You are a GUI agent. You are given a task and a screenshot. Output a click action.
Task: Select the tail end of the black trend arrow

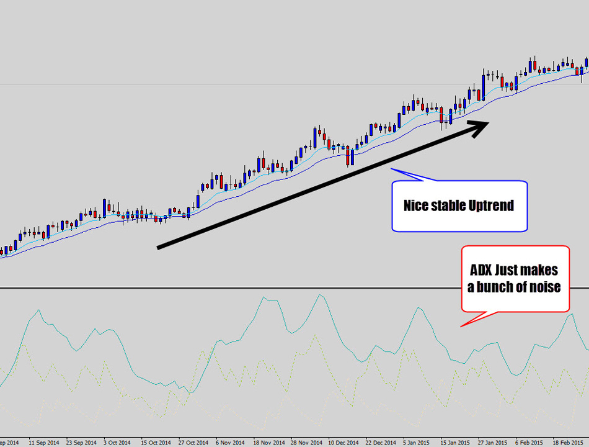pyautogui.click(x=160, y=248)
